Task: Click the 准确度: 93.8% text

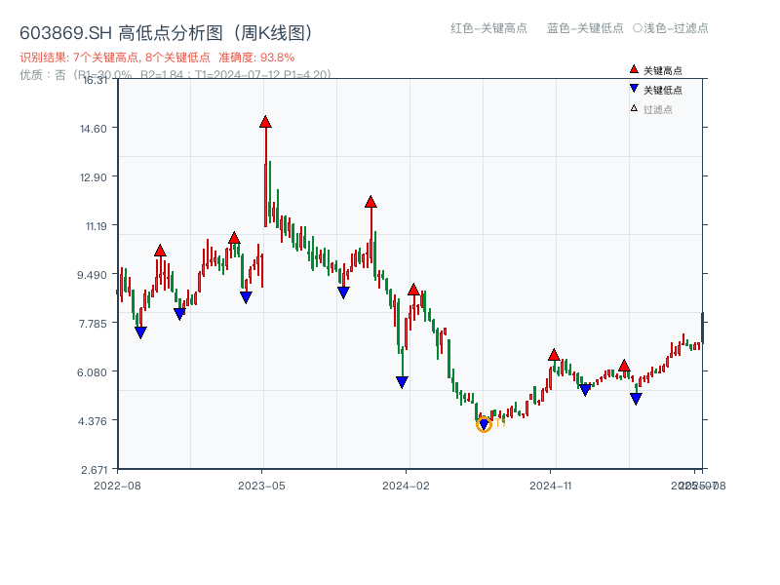Action: pos(256,58)
